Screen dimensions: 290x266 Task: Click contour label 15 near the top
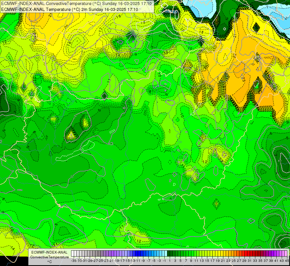coord(143,22)
